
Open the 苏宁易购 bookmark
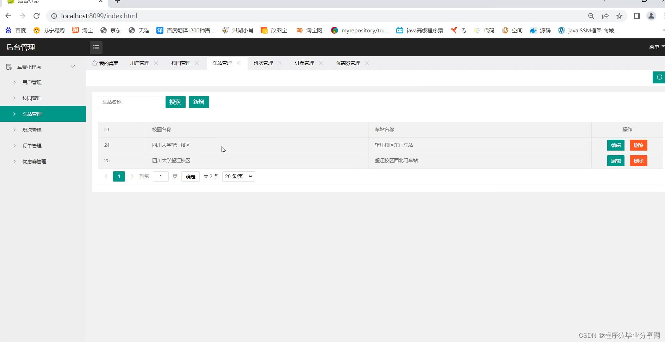click(x=49, y=30)
